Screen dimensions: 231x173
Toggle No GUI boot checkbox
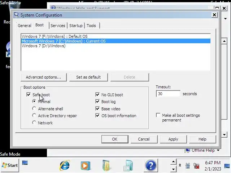pyautogui.click(x=97, y=94)
